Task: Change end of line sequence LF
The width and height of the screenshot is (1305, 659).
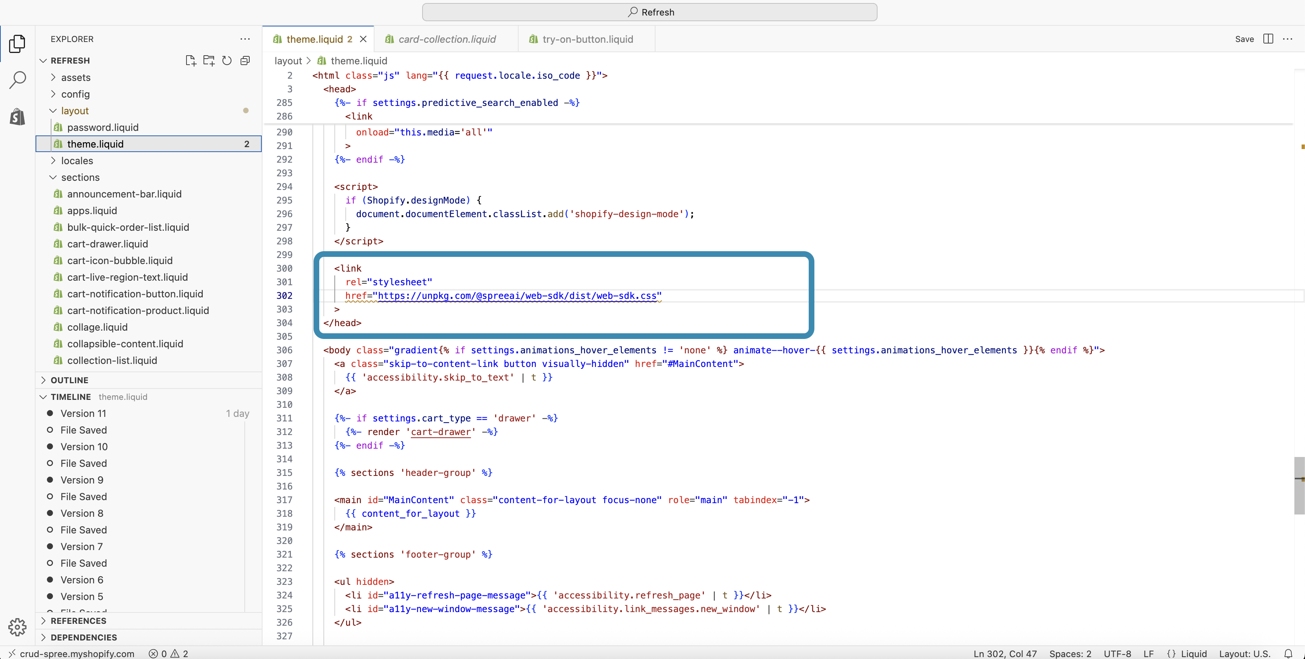Action: tap(1148, 653)
